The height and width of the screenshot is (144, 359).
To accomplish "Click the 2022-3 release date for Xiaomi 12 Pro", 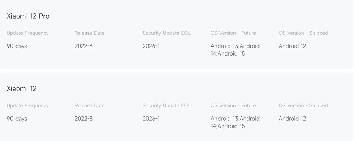I will click(84, 46).
